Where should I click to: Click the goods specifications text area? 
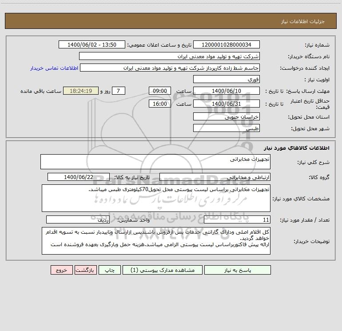[156, 198]
